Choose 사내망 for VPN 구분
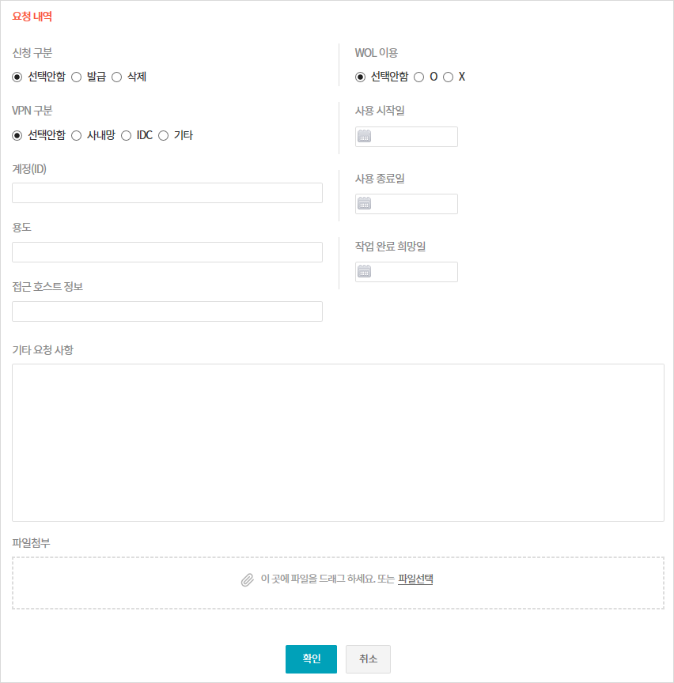 coord(77,135)
